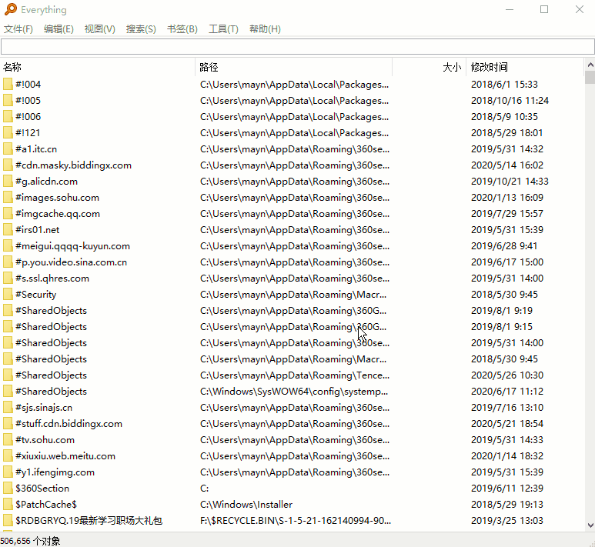The height and width of the screenshot is (547, 595).
Task: Select folder icon of #y1.ifengimg.com
Action: [8, 472]
